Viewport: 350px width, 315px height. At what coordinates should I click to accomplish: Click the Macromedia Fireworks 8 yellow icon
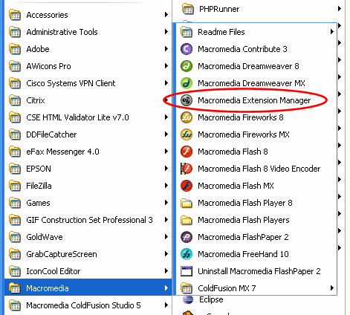pos(187,117)
